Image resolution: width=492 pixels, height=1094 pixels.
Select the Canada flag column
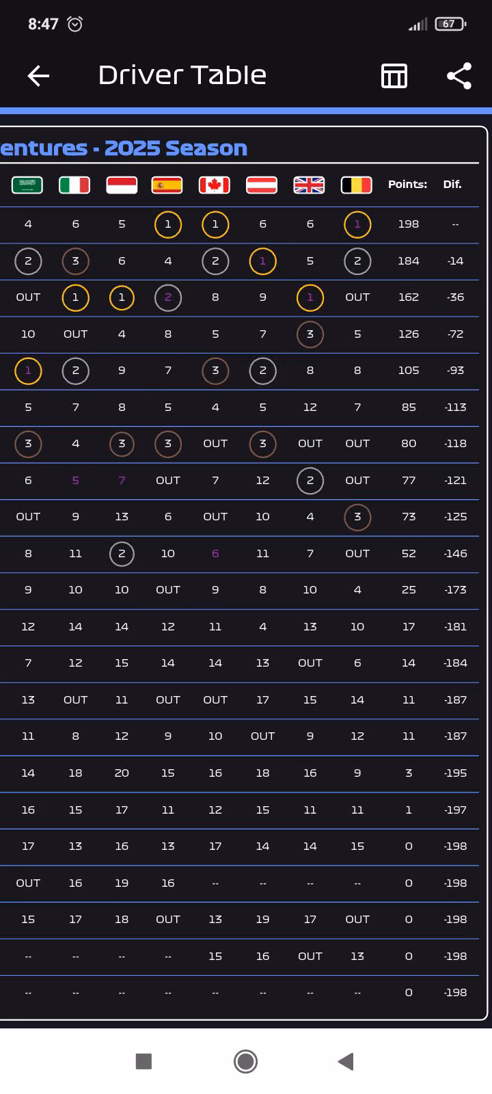215,185
